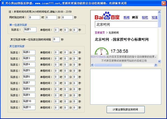Click 玩家7 单程时间 second field
The height and width of the screenshot is (119, 167).
(x=75, y=83)
